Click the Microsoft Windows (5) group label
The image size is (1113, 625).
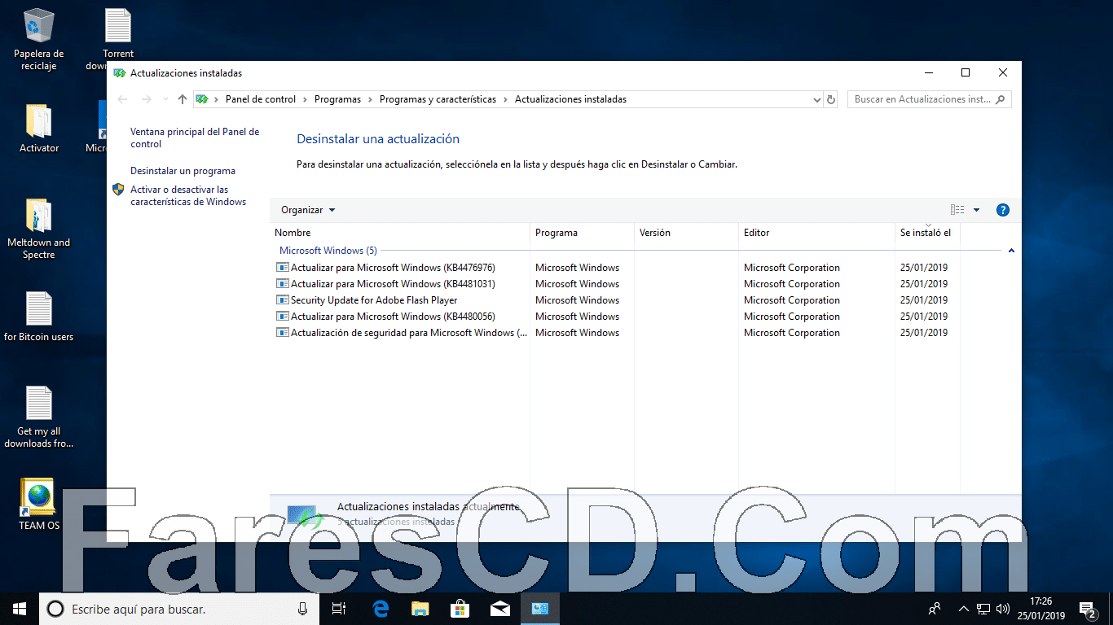(328, 251)
